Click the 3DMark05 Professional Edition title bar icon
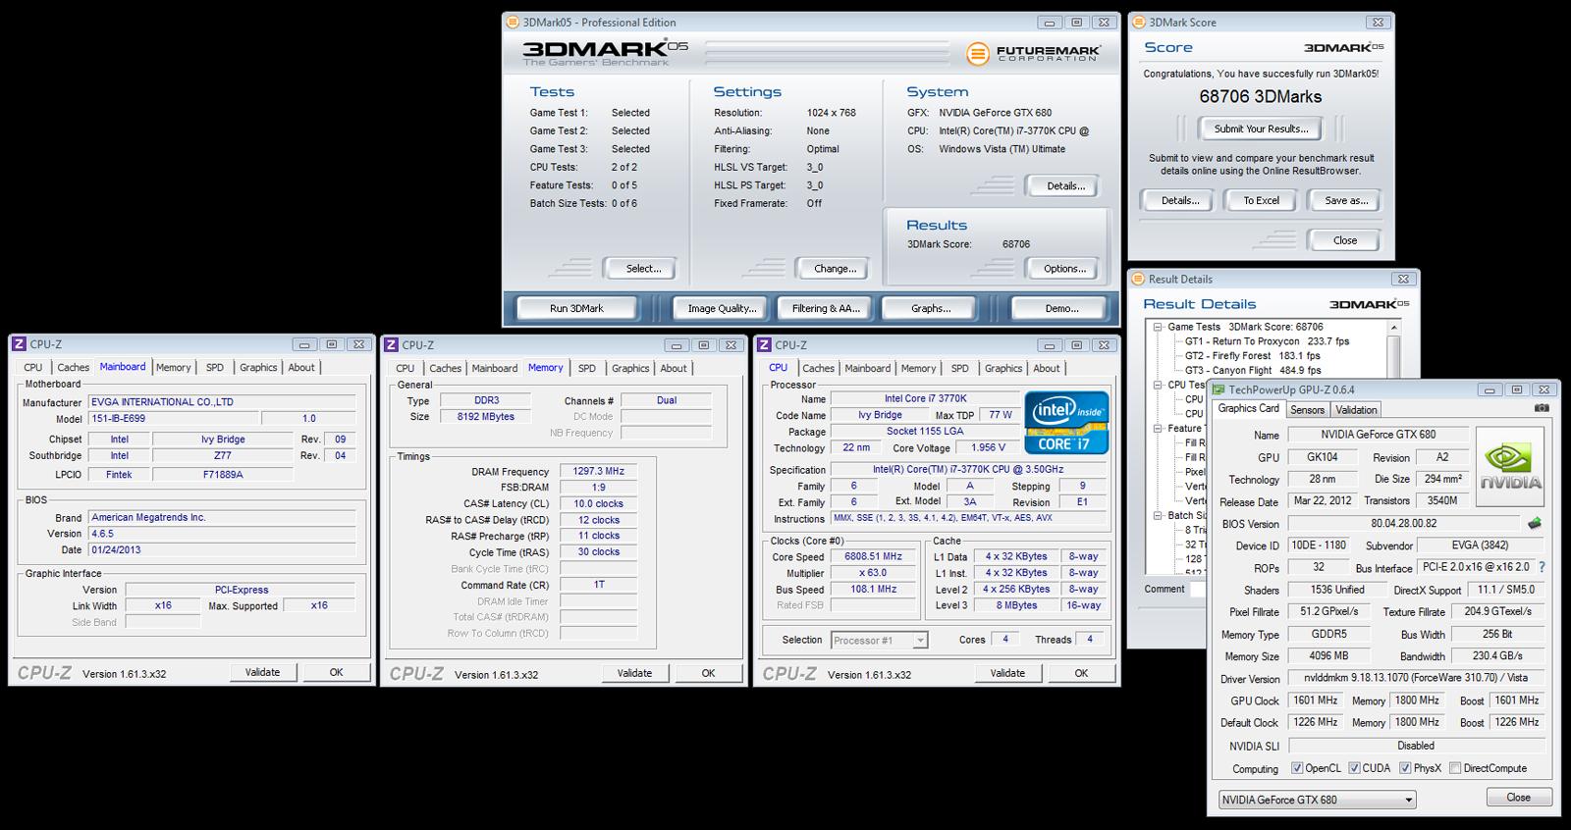The image size is (1571, 830). [x=514, y=23]
